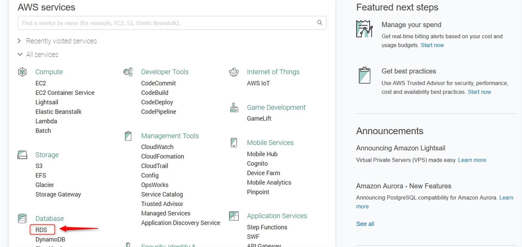Click the Internet of Things icon
The height and width of the screenshot is (247, 522).
tap(234, 72)
